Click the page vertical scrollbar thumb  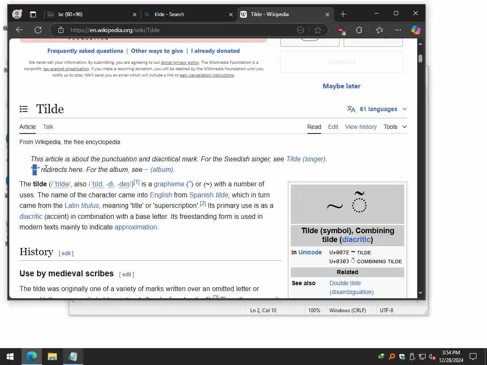(420, 58)
